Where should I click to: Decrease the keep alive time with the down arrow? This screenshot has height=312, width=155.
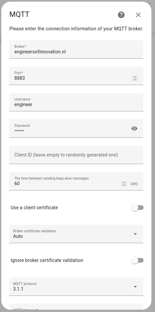pos(124,185)
